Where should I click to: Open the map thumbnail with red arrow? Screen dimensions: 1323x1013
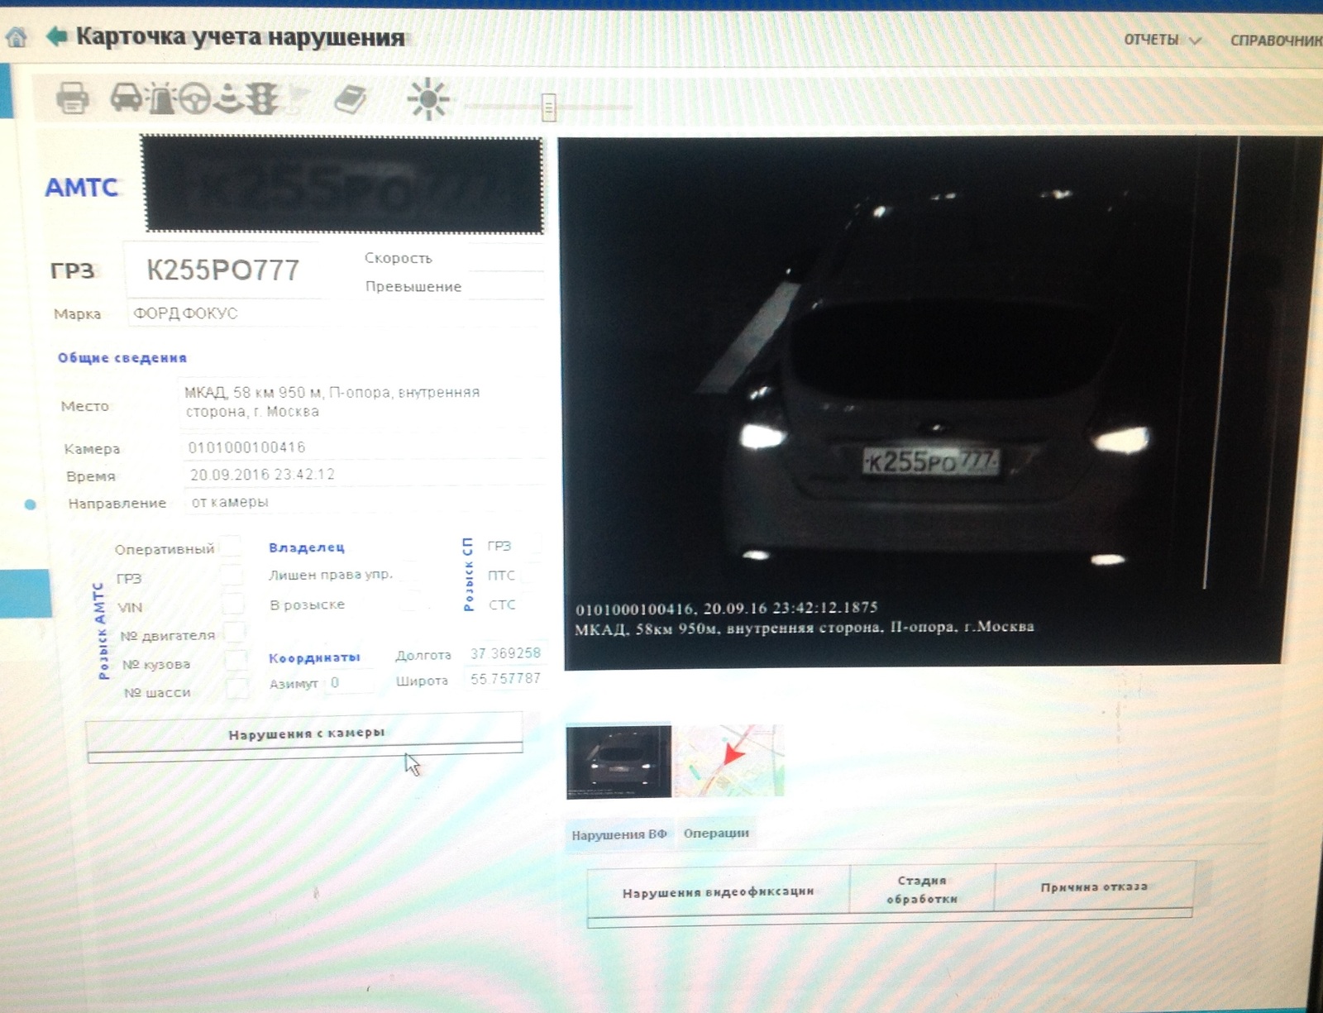tap(729, 761)
